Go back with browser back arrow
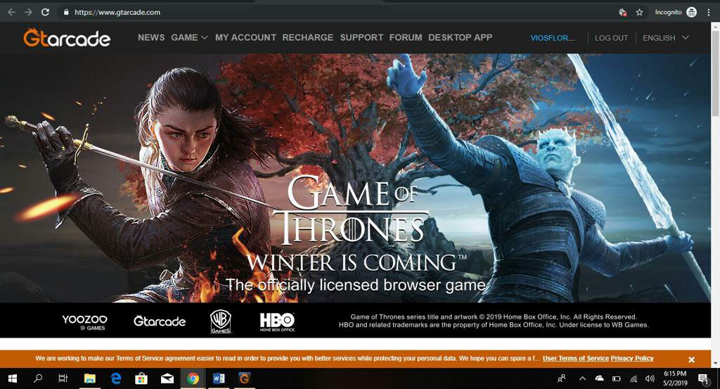The width and height of the screenshot is (720, 389). 11,13
